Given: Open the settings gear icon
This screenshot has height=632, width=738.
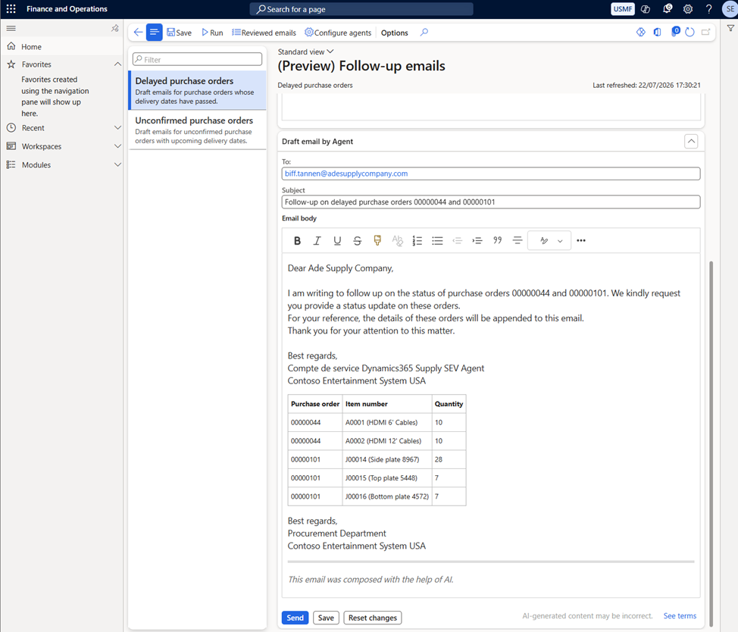Looking at the screenshot, I should (688, 9).
